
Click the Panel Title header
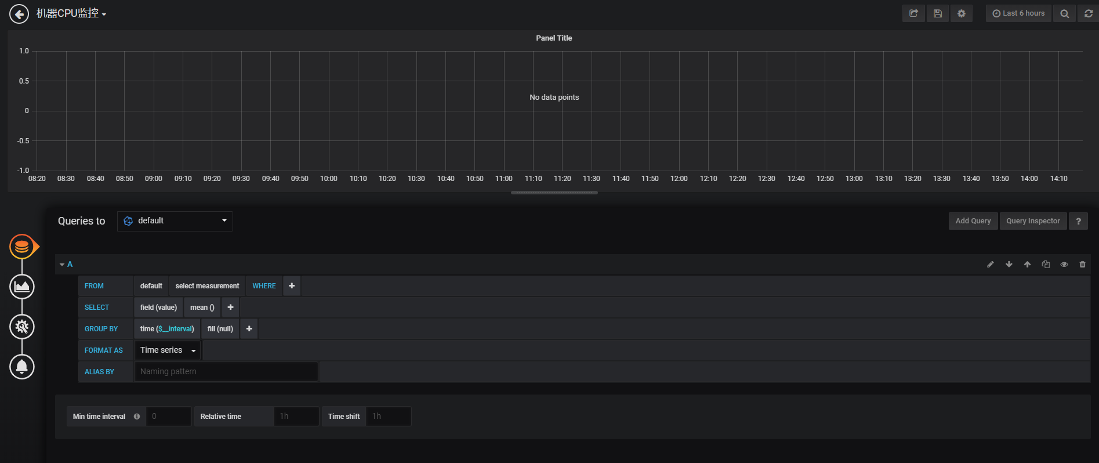(554, 38)
